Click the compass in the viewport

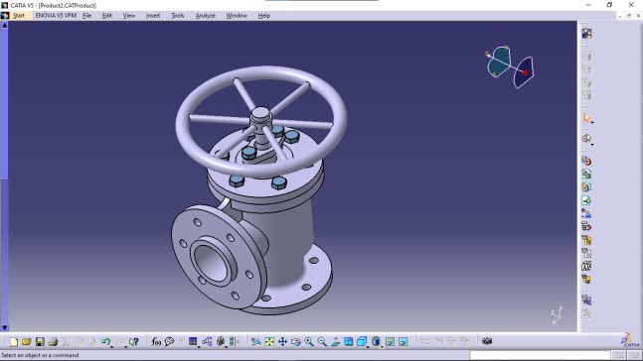pos(510,66)
